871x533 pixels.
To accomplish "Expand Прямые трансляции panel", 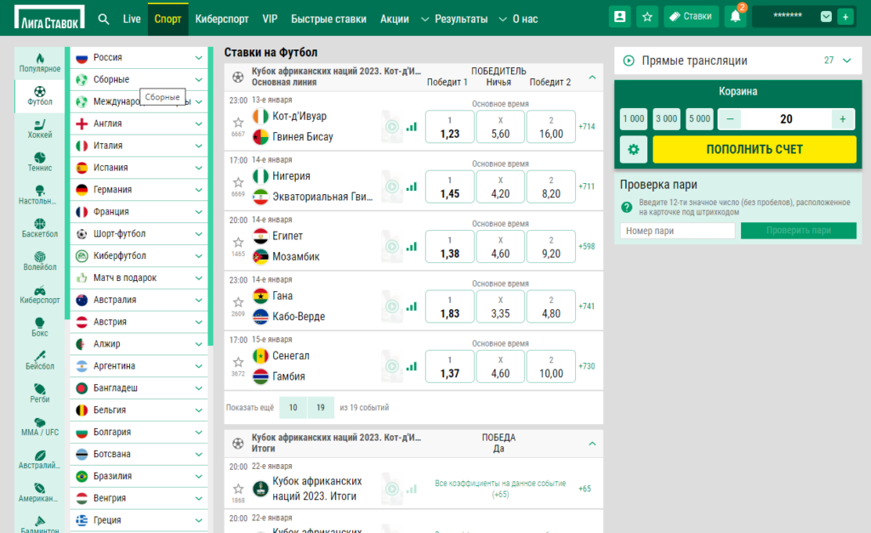I will click(x=846, y=60).
